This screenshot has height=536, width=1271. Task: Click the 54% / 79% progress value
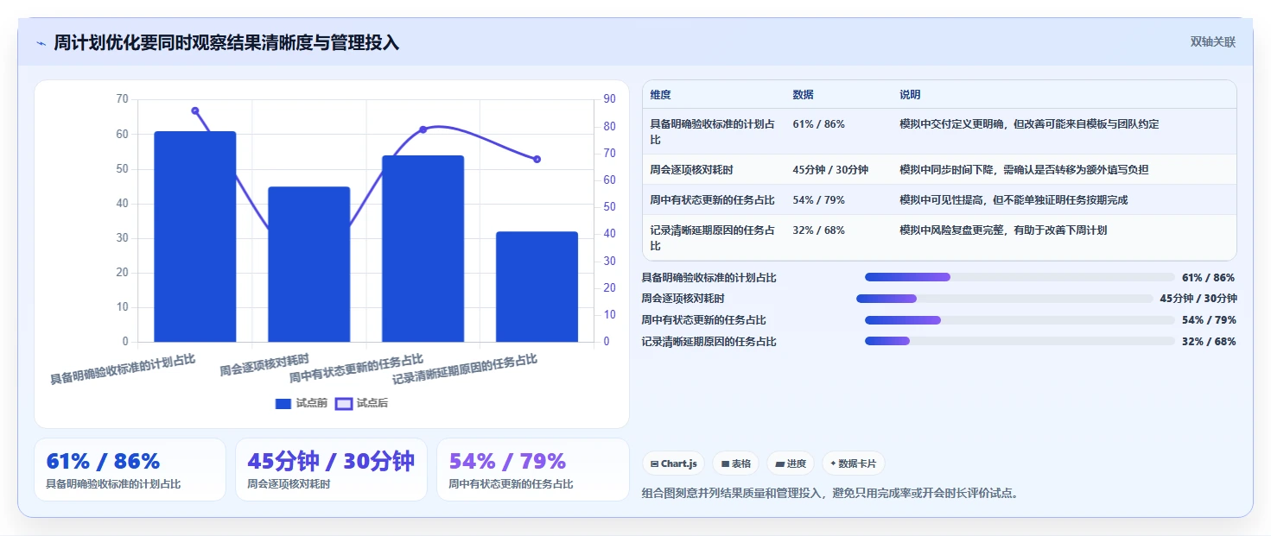click(x=1209, y=320)
